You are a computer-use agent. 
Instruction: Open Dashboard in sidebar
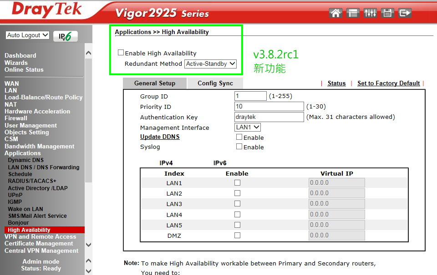pos(20,55)
